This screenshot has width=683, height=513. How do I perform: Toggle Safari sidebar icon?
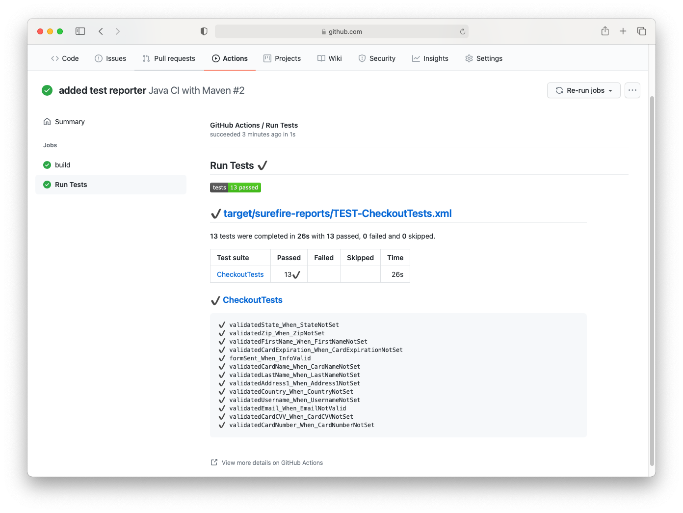click(80, 31)
